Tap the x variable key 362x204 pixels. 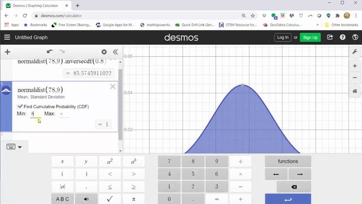point(62,161)
